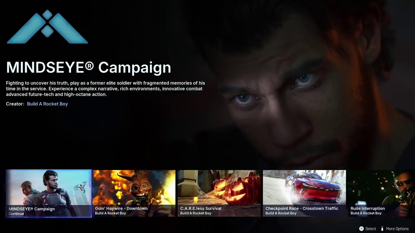Open the MINDSEYE Campaign thumbnail card
The image size is (415, 233).
point(49,193)
